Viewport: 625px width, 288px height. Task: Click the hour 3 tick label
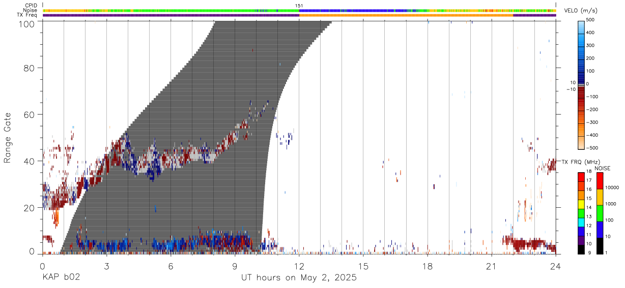(106, 266)
